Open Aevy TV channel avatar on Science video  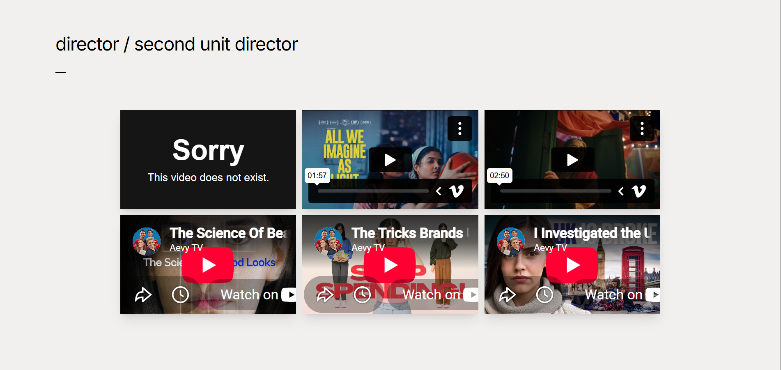[147, 241]
